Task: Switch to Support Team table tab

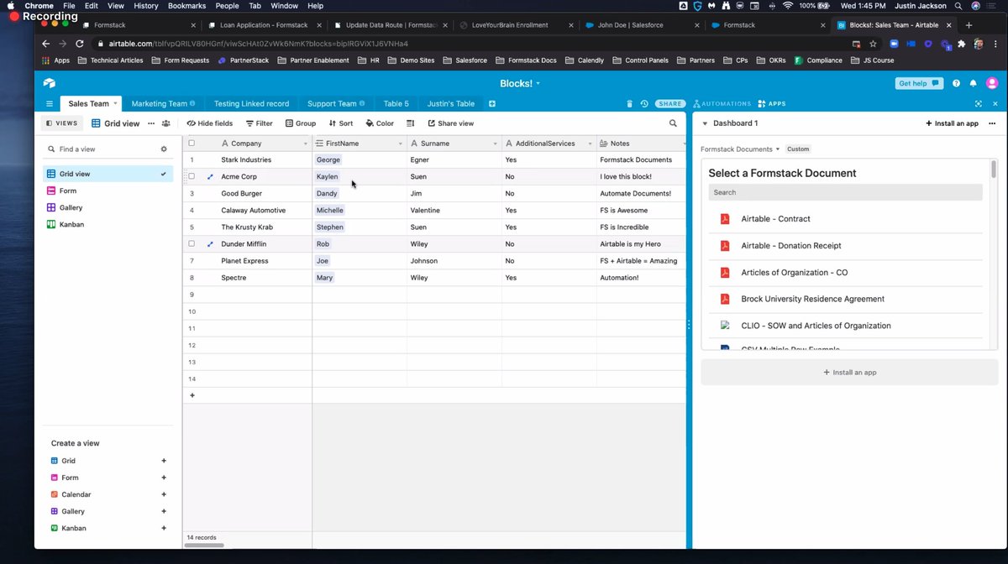Action: click(336, 104)
